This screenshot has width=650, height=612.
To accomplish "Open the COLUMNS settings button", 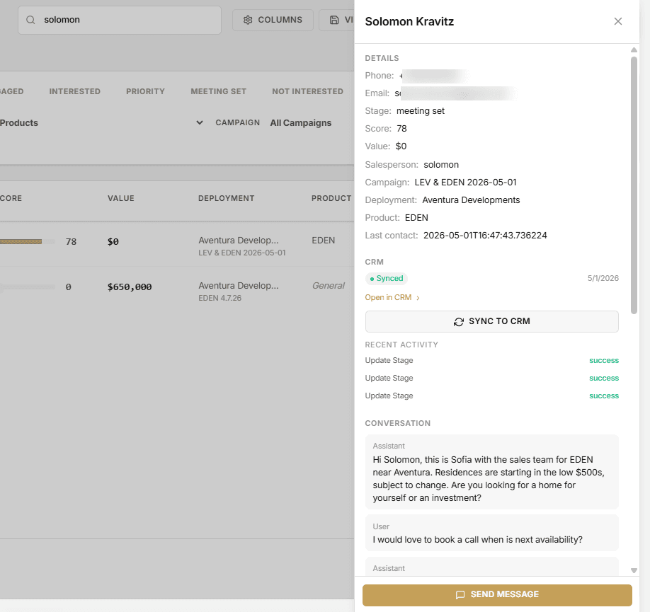I will (x=273, y=20).
